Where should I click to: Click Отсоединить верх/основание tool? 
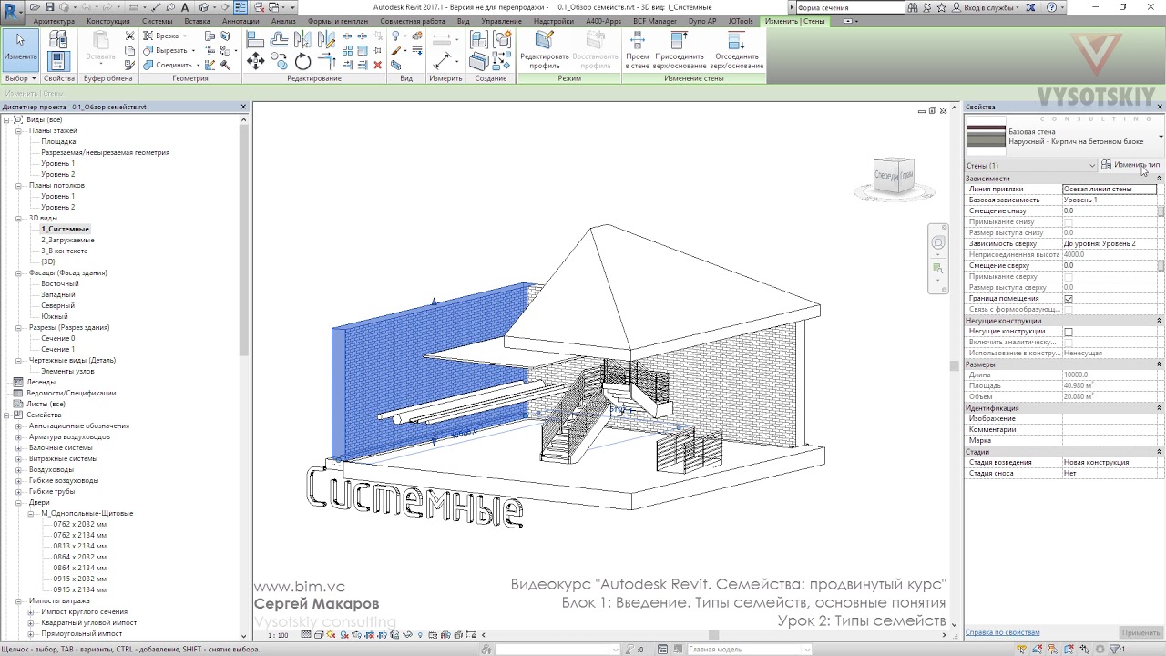click(x=736, y=49)
